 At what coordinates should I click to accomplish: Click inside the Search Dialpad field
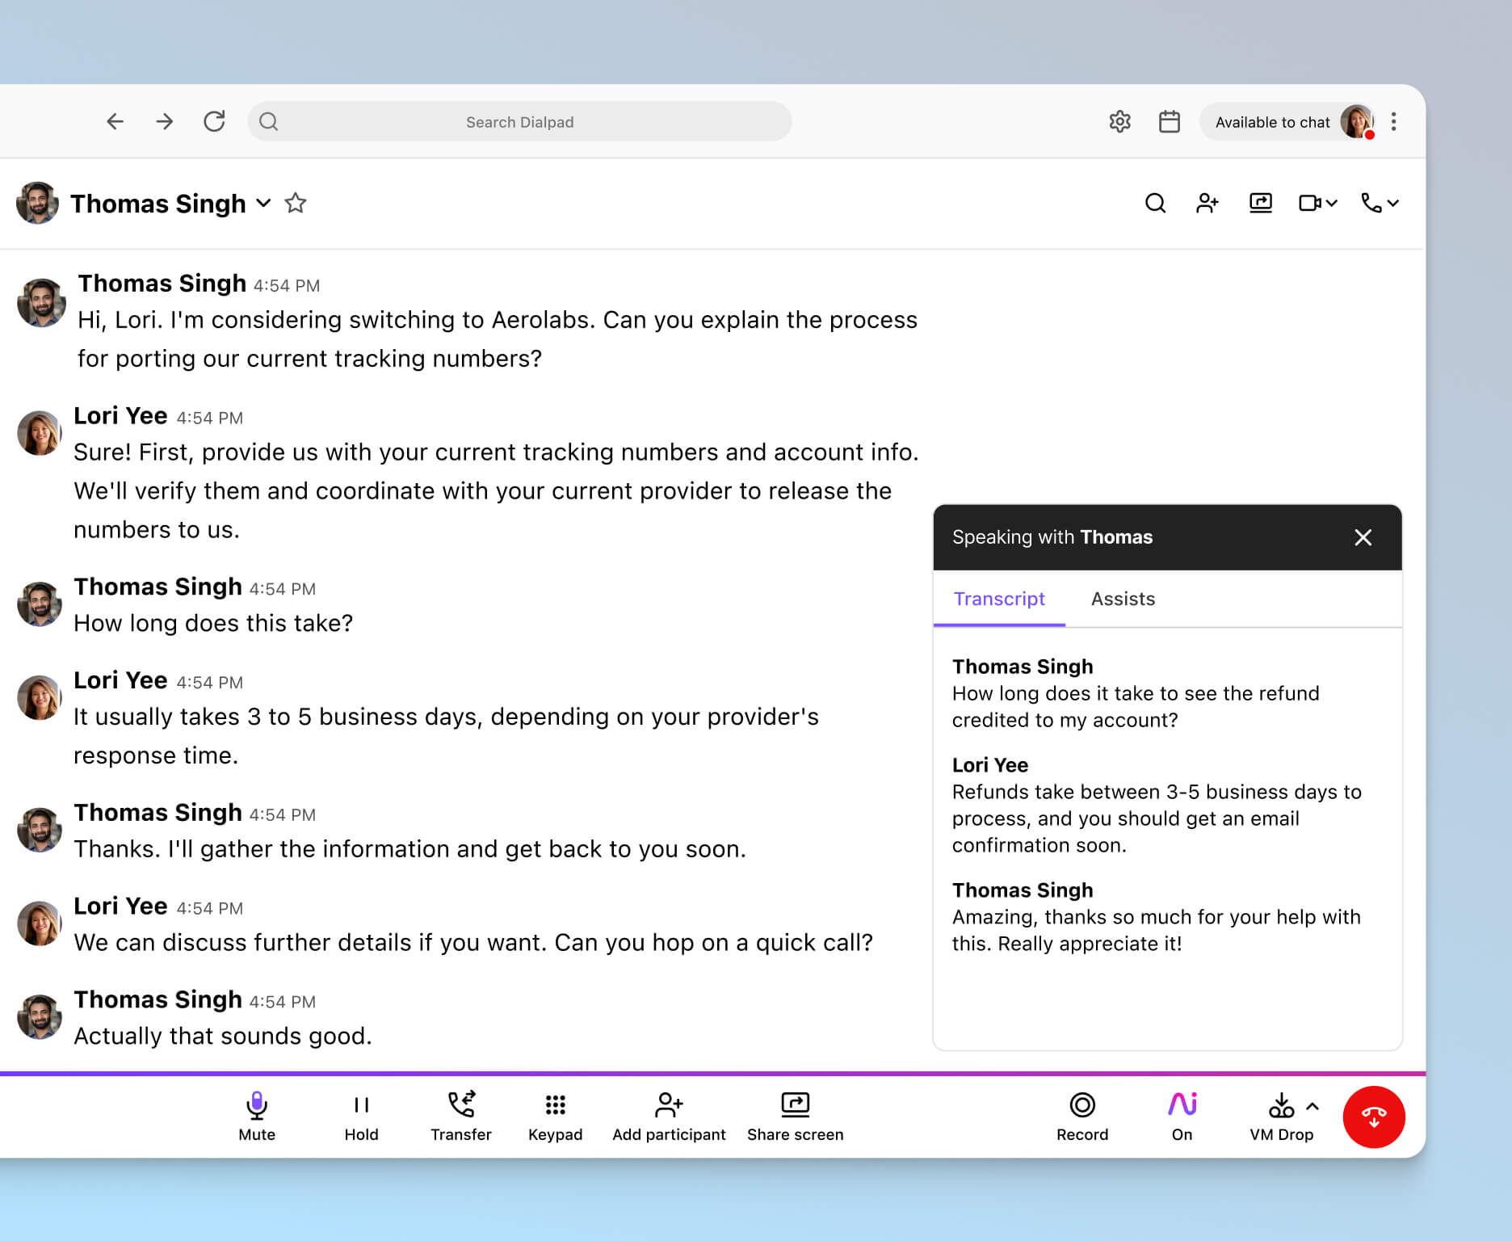point(519,121)
